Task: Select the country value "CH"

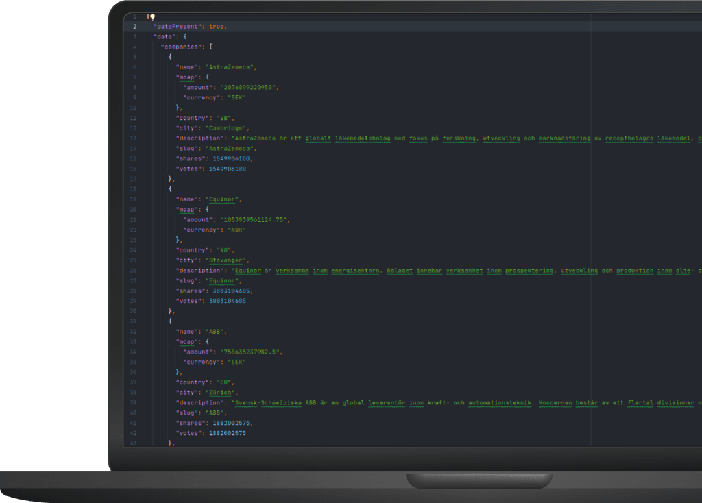Action: tap(224, 382)
